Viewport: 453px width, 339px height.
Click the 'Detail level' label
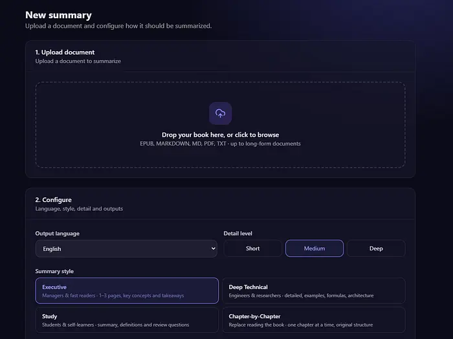pyautogui.click(x=238, y=234)
